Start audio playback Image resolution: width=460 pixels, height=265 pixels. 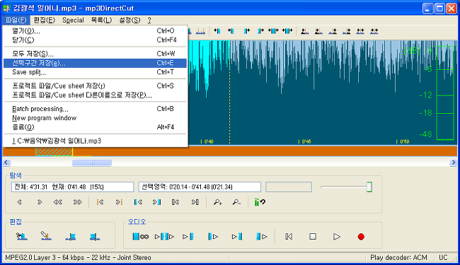coord(336,236)
